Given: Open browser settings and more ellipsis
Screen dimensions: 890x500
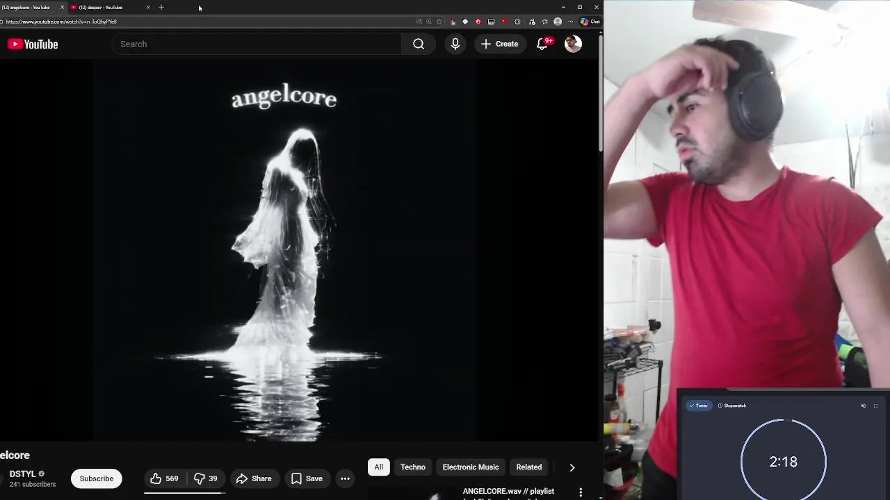Looking at the screenshot, I should [x=571, y=22].
